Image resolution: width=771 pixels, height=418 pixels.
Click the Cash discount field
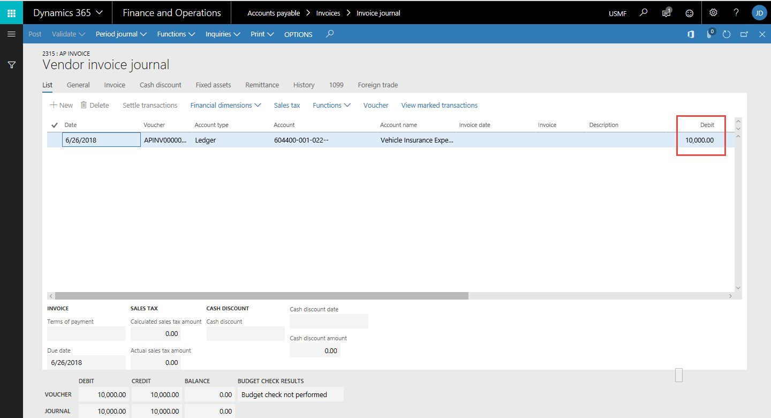245,333
